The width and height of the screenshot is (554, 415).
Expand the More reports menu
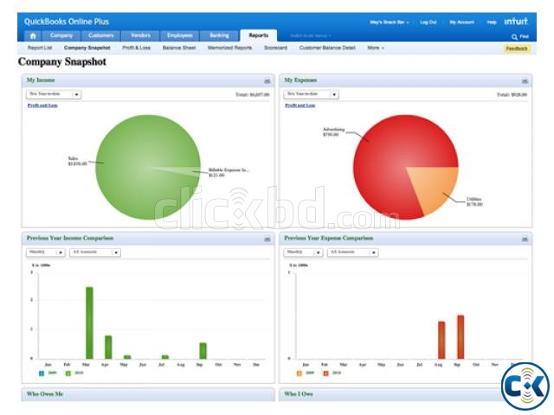tap(375, 48)
